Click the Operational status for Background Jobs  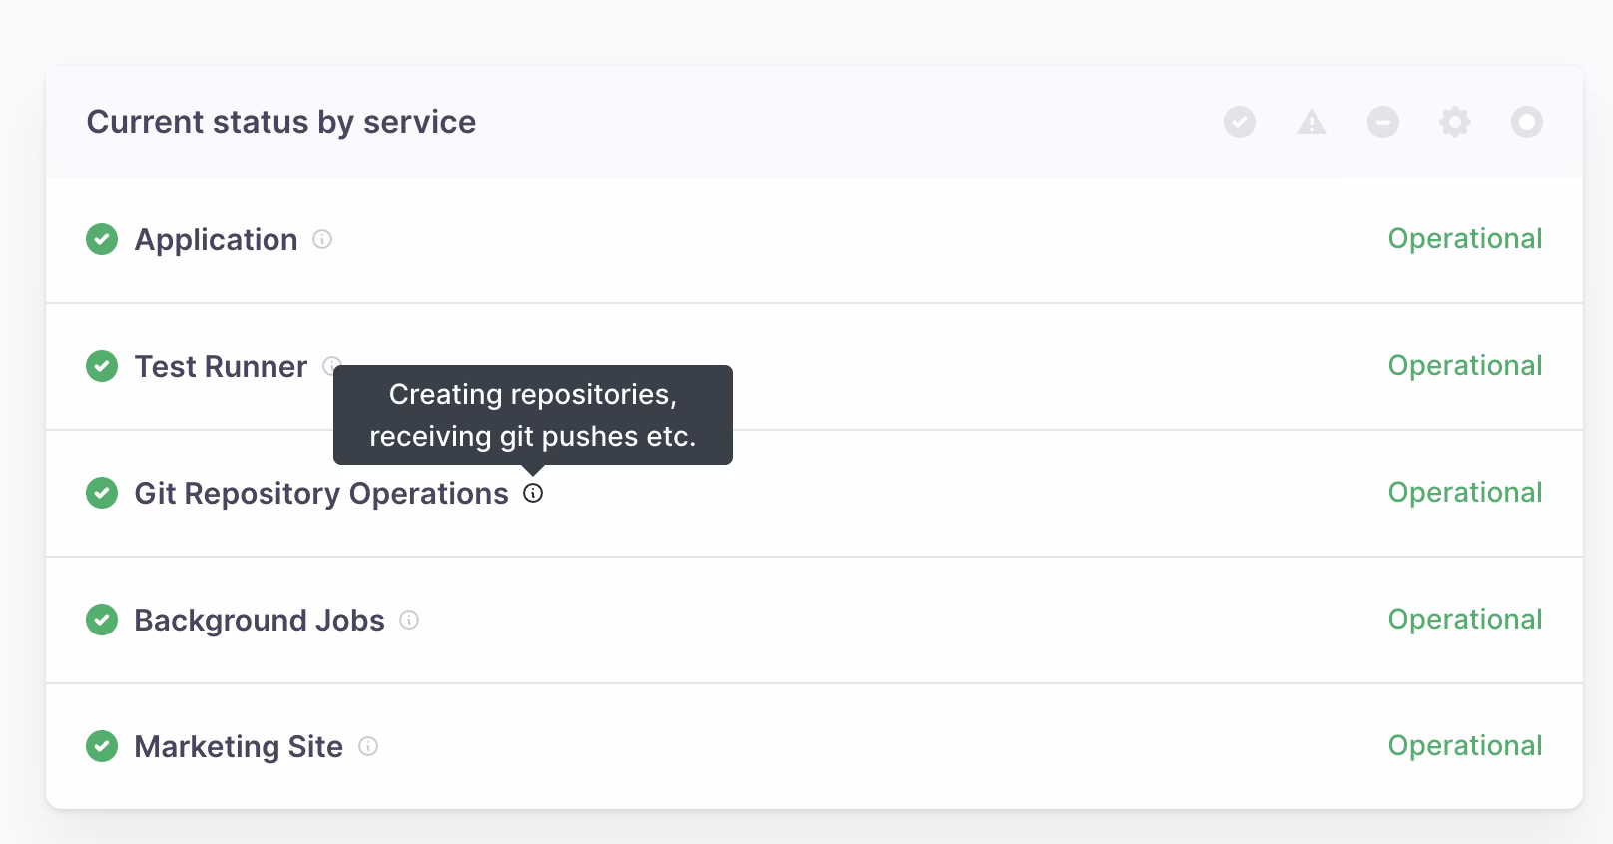(x=1464, y=620)
